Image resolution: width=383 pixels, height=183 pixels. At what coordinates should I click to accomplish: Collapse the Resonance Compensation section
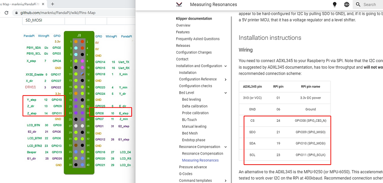tap(226, 147)
